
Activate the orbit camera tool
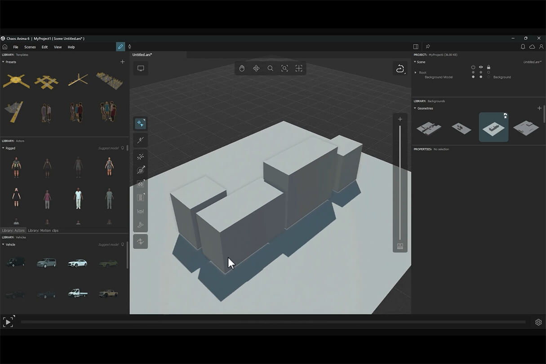pyautogui.click(x=256, y=68)
